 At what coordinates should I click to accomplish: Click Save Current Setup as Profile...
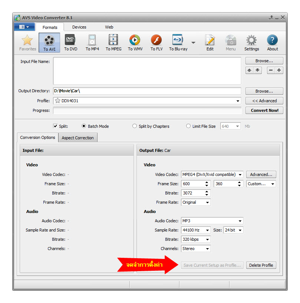click(x=212, y=265)
